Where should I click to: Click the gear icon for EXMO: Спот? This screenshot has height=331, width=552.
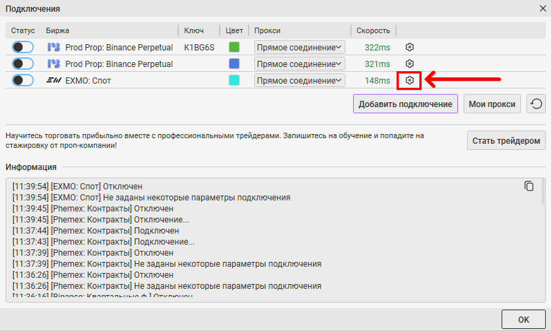point(410,81)
